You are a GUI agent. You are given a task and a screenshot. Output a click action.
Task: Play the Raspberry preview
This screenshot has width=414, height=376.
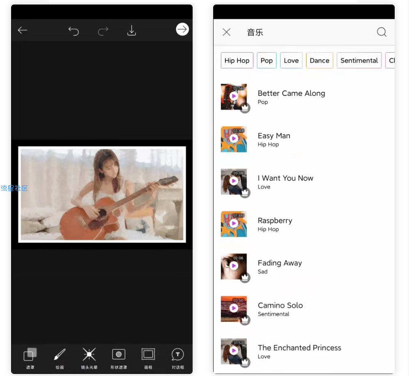coord(234,223)
